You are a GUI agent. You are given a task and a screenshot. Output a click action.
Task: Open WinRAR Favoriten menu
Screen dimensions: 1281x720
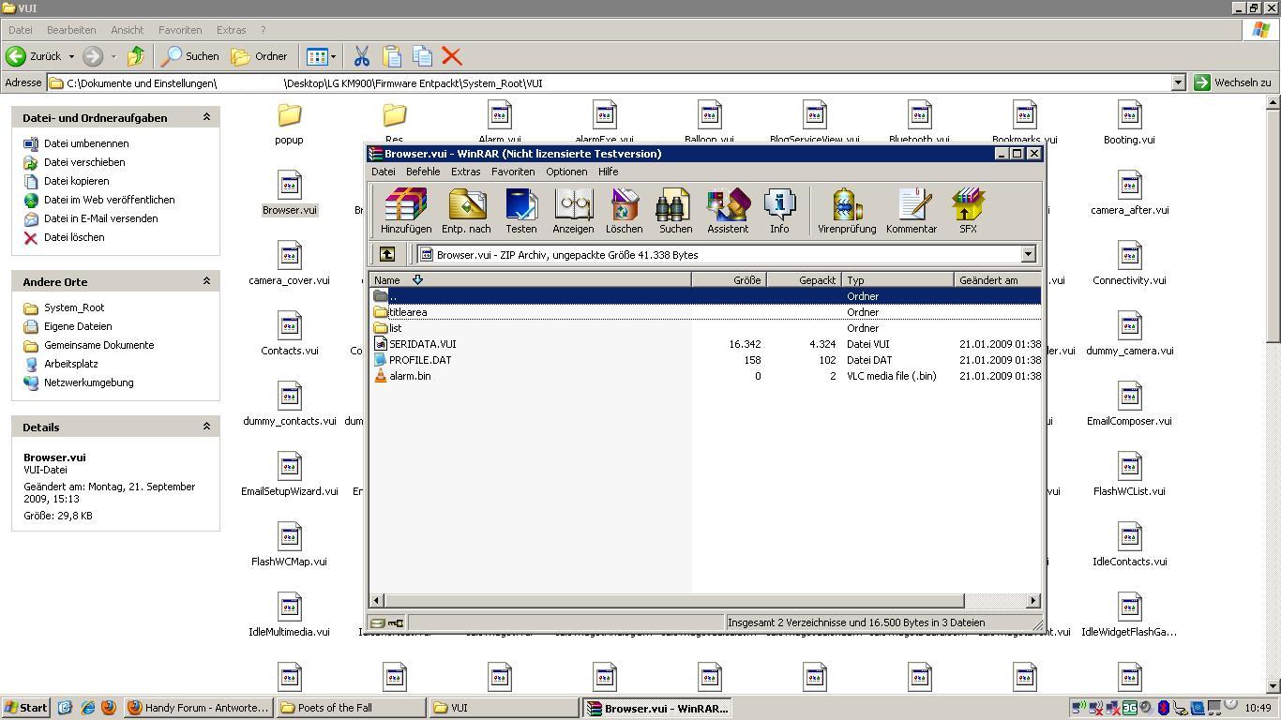pyautogui.click(x=513, y=172)
